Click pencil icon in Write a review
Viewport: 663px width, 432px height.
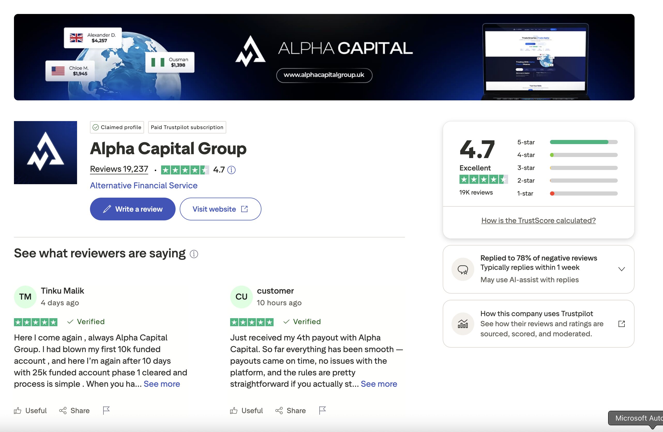pos(107,209)
